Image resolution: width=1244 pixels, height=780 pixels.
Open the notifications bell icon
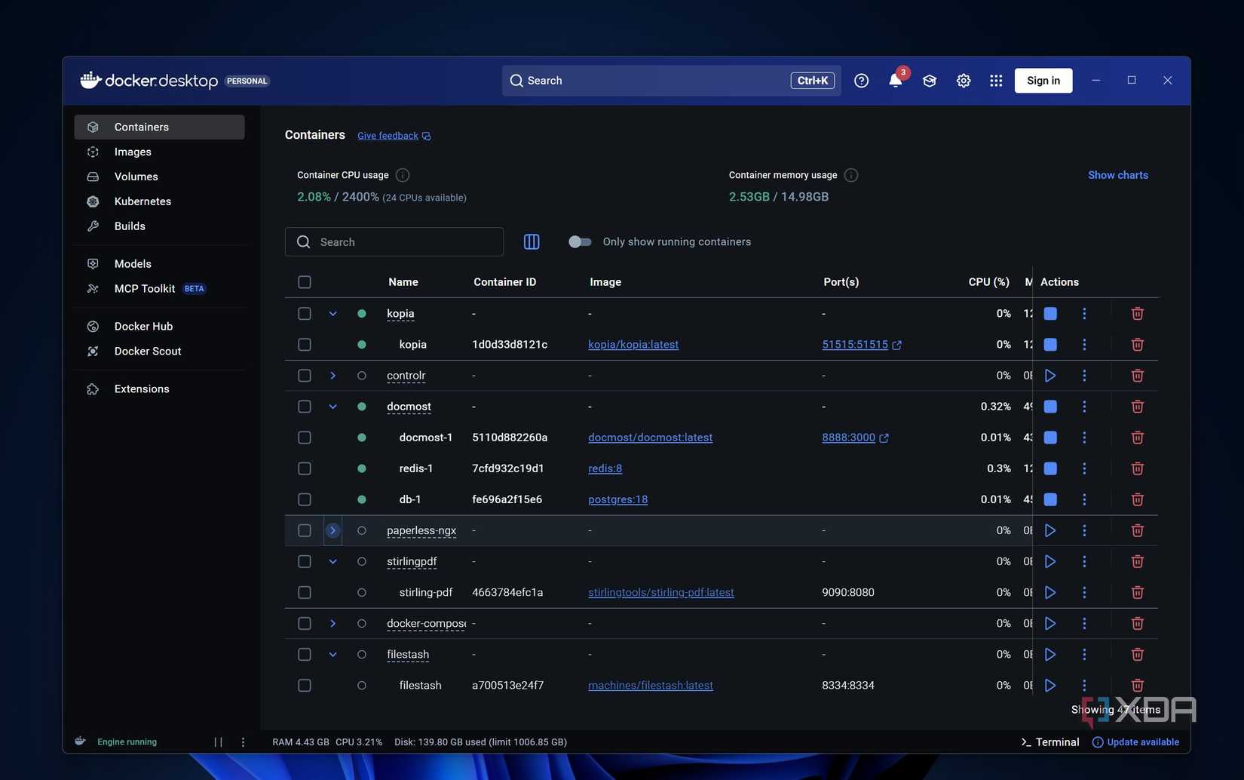[895, 81]
